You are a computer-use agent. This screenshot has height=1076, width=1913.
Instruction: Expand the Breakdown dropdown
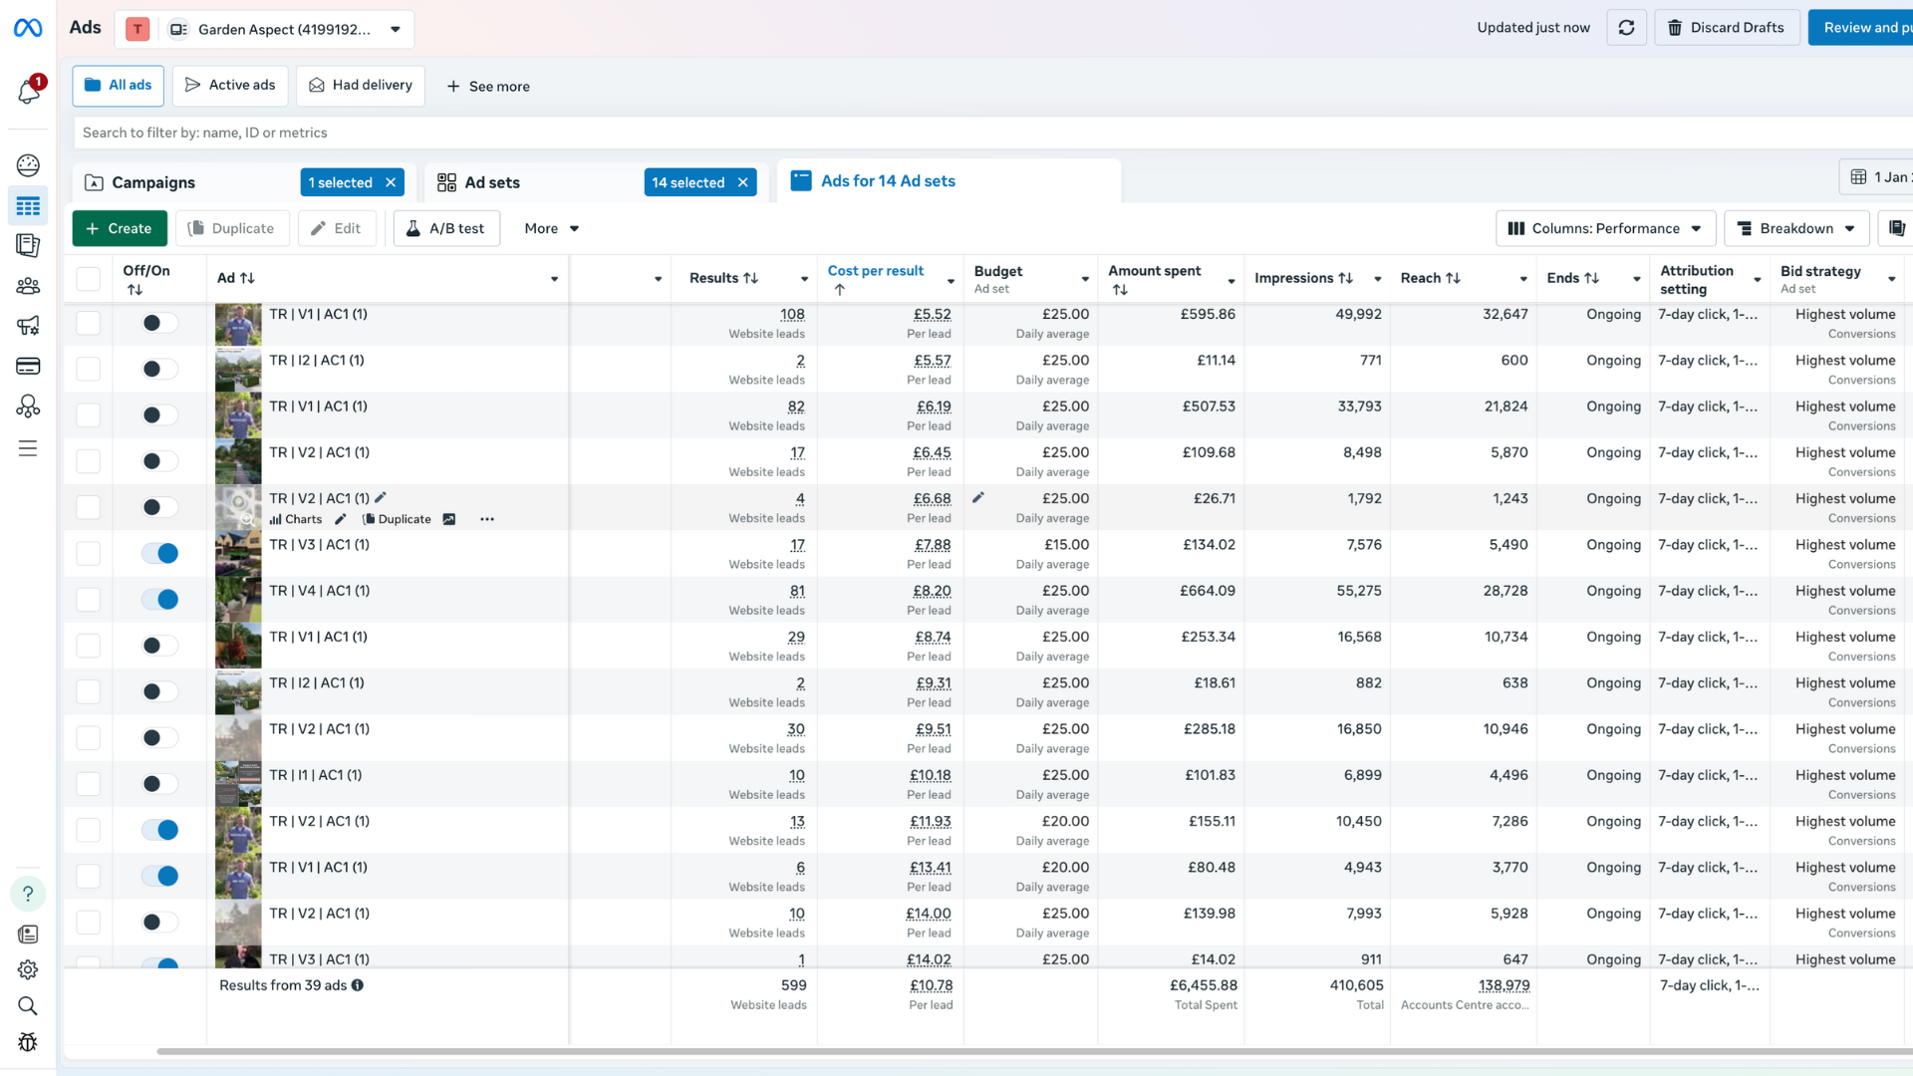(1795, 228)
